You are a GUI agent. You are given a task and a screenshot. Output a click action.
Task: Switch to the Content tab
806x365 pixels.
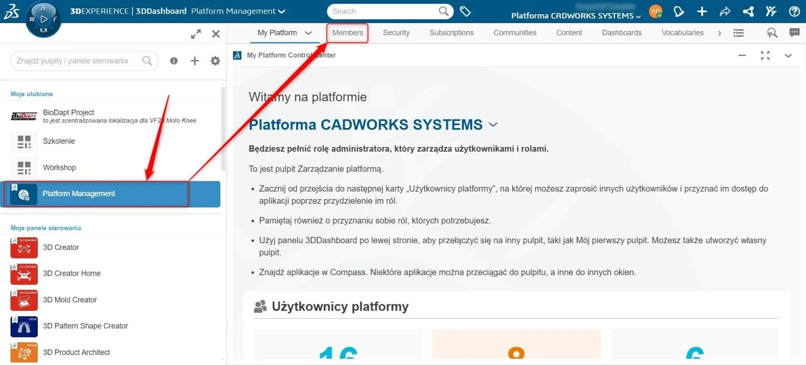tap(569, 33)
